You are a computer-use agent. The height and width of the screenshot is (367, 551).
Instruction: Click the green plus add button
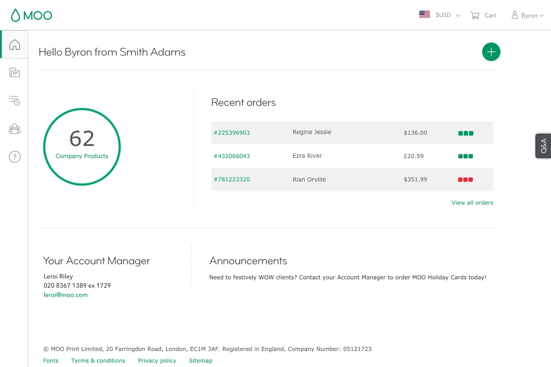point(491,52)
